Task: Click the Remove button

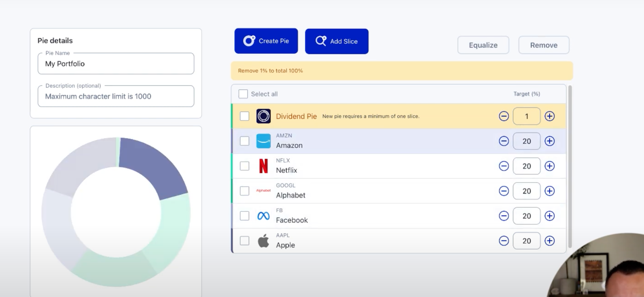Action: point(544,45)
